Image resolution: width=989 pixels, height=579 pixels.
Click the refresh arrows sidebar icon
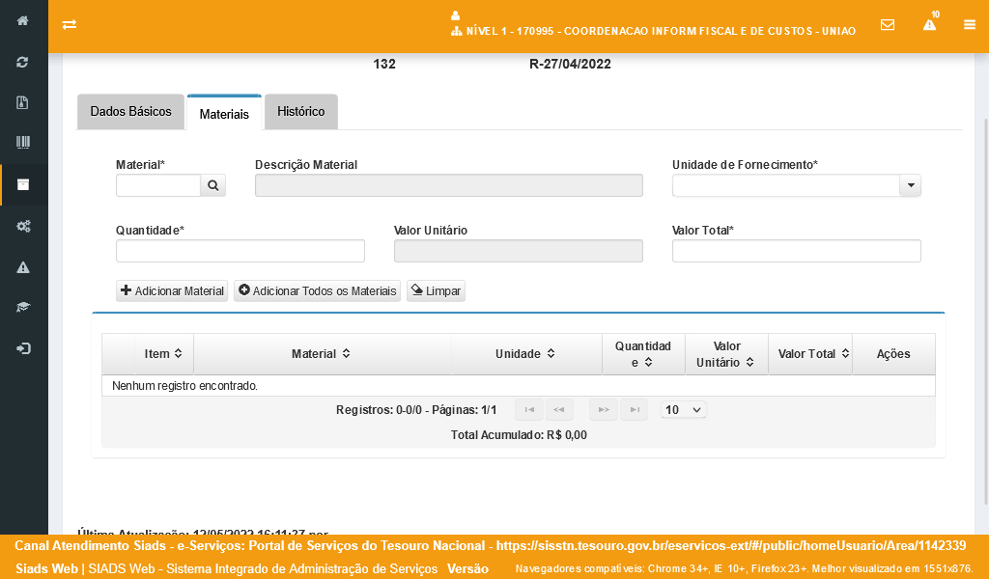point(23,63)
